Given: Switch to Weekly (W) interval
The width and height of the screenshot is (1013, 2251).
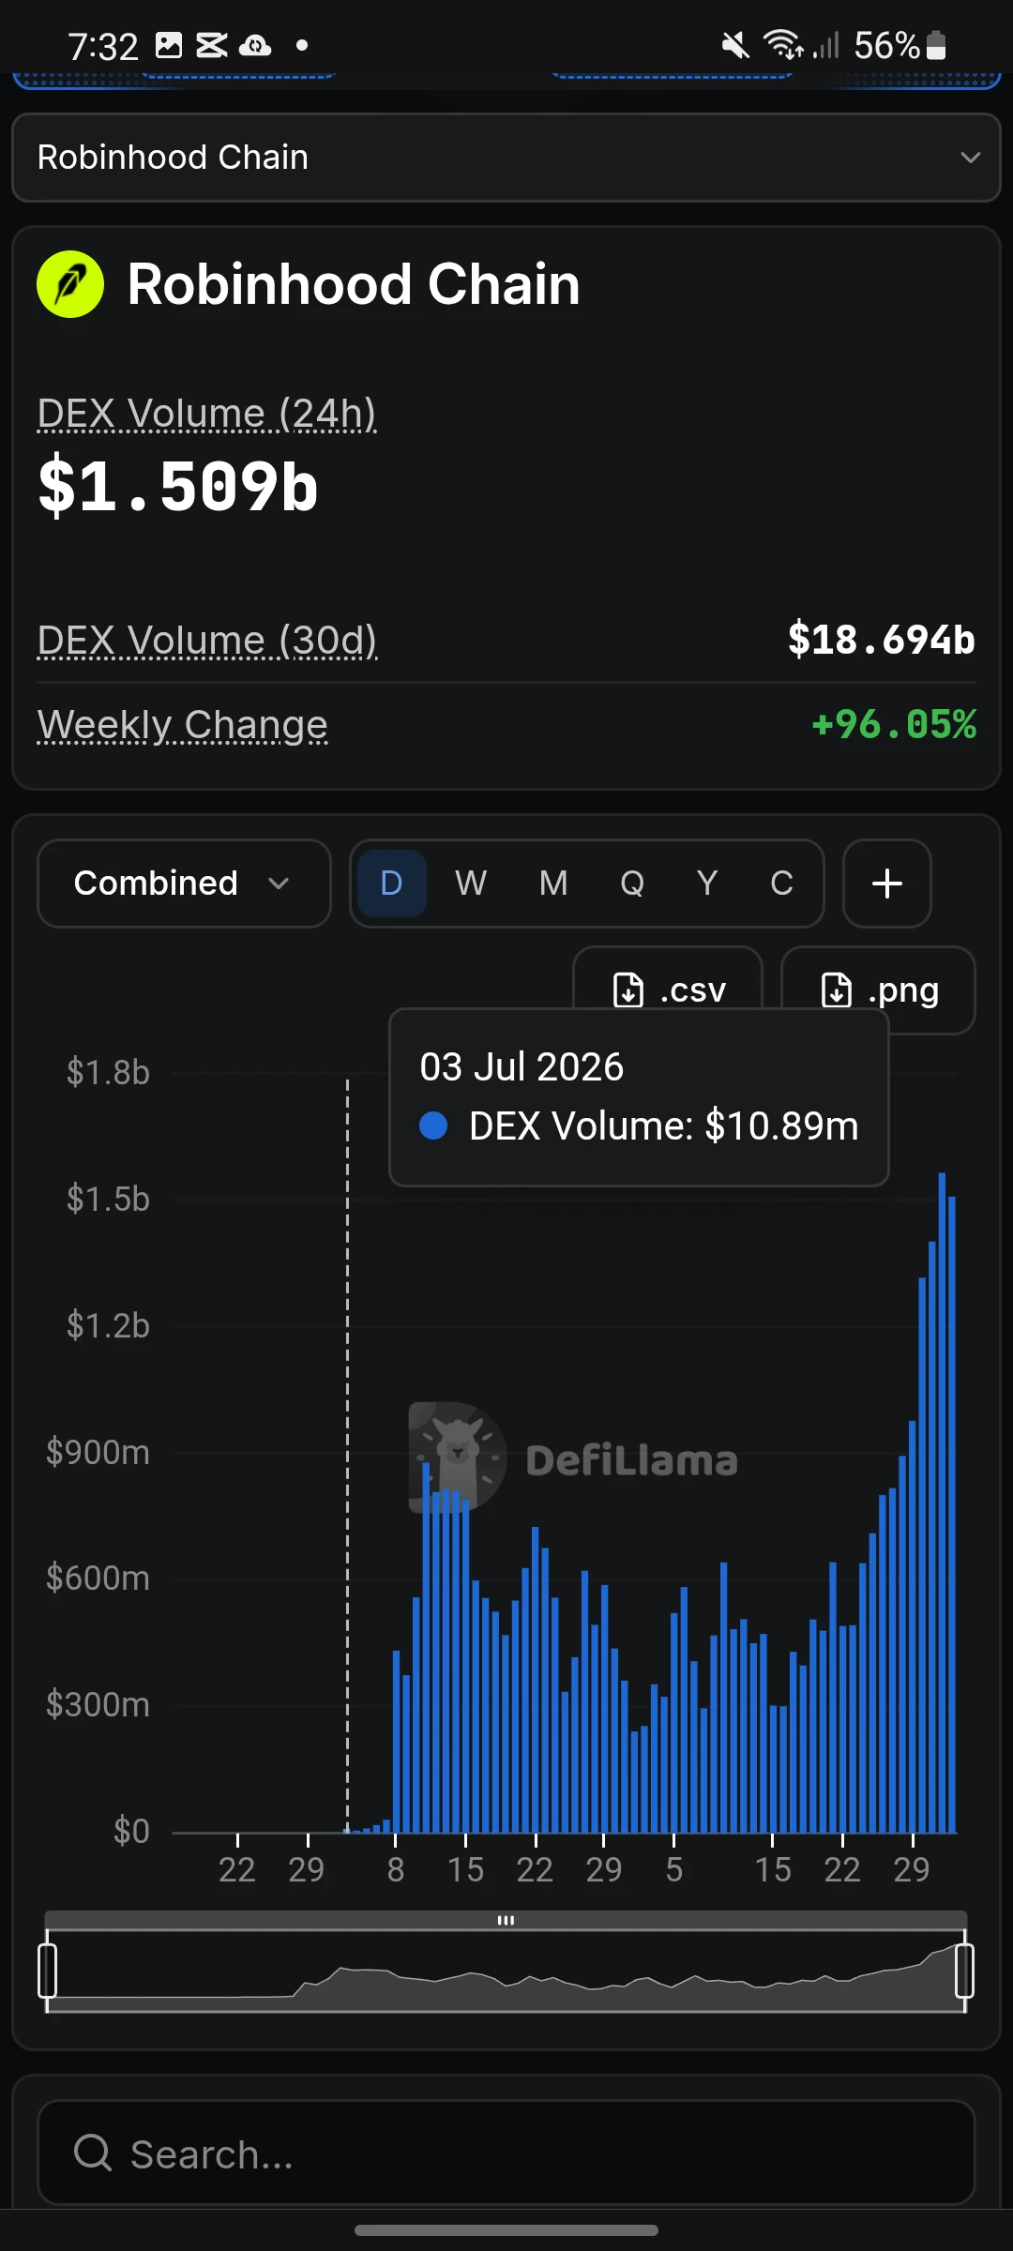Looking at the screenshot, I should 471,884.
